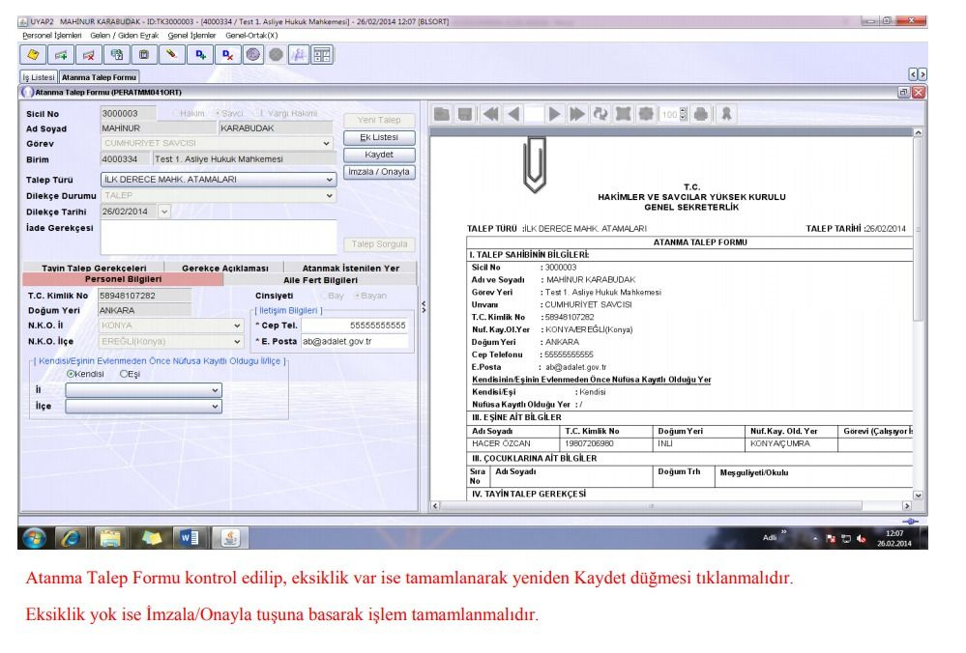
Task: Click the save disk icon in viewer
Action: (465, 114)
